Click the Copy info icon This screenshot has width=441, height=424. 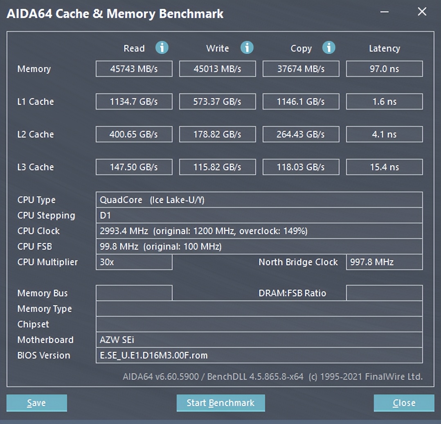[x=328, y=48]
